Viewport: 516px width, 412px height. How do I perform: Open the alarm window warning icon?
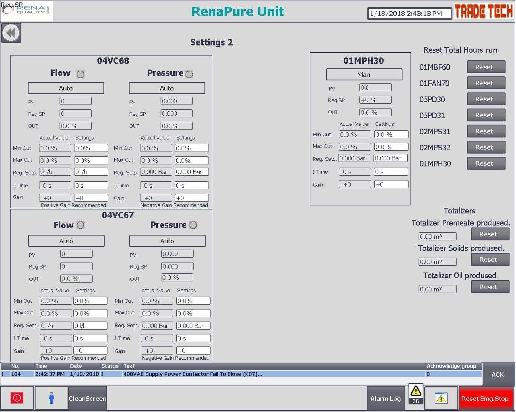tap(441, 398)
